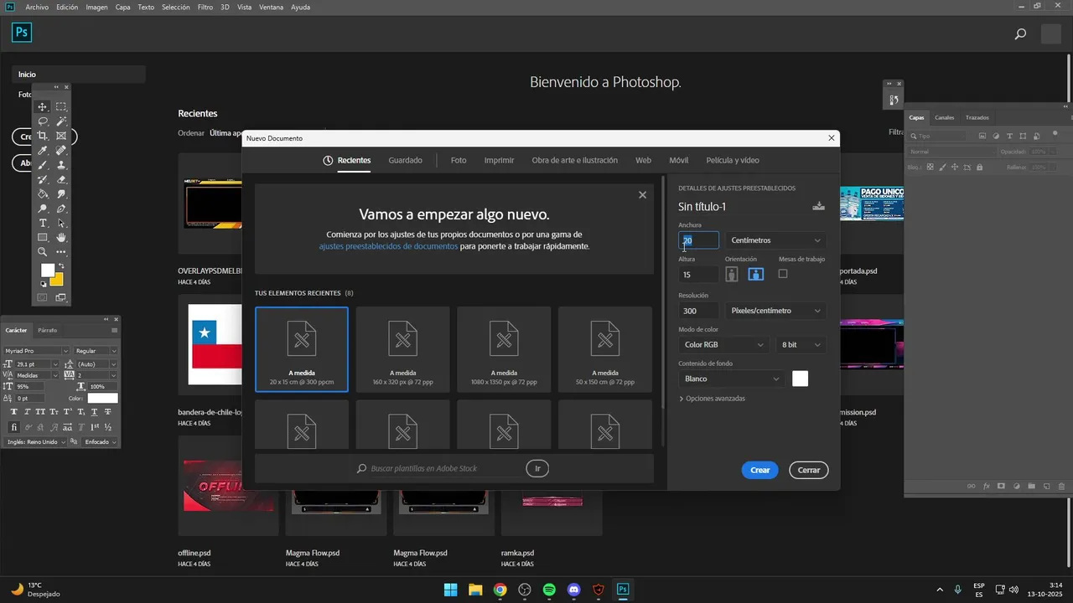
Task: Click the new group folder icon in Capas
Action: (1031, 486)
